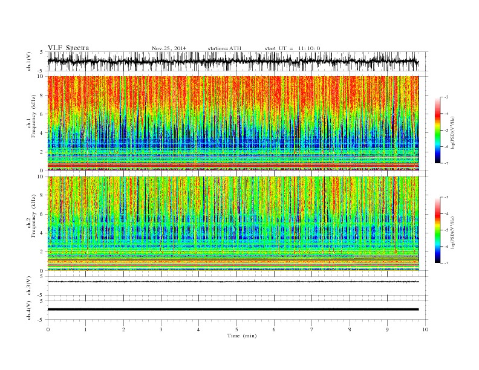Click the ch.3 voltage waveform trace
The height and width of the screenshot is (370, 479).
pyautogui.click(x=233, y=282)
